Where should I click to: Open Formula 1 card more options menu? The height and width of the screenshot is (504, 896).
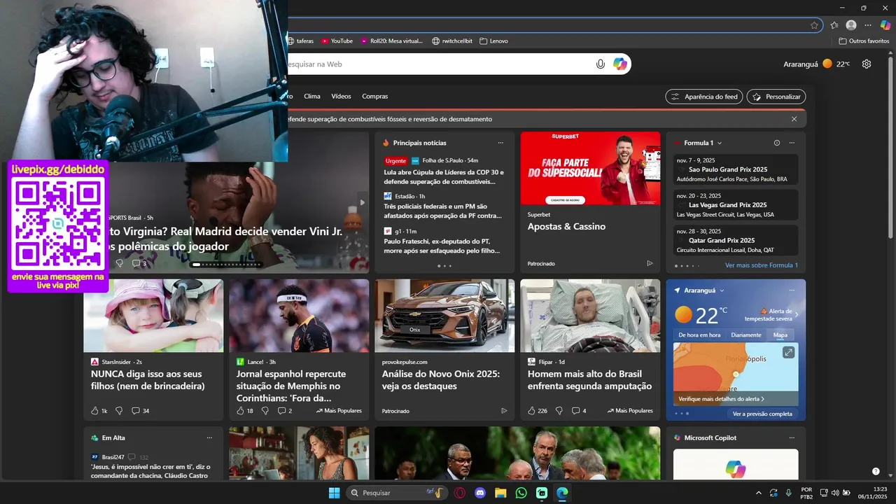tap(792, 143)
